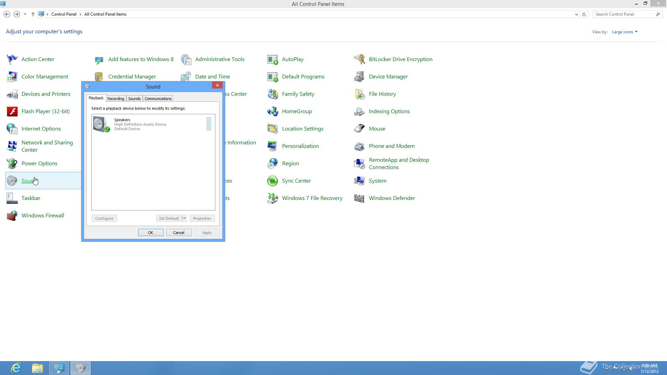This screenshot has width=667, height=375.
Task: Click the Configure button
Action: (x=104, y=218)
